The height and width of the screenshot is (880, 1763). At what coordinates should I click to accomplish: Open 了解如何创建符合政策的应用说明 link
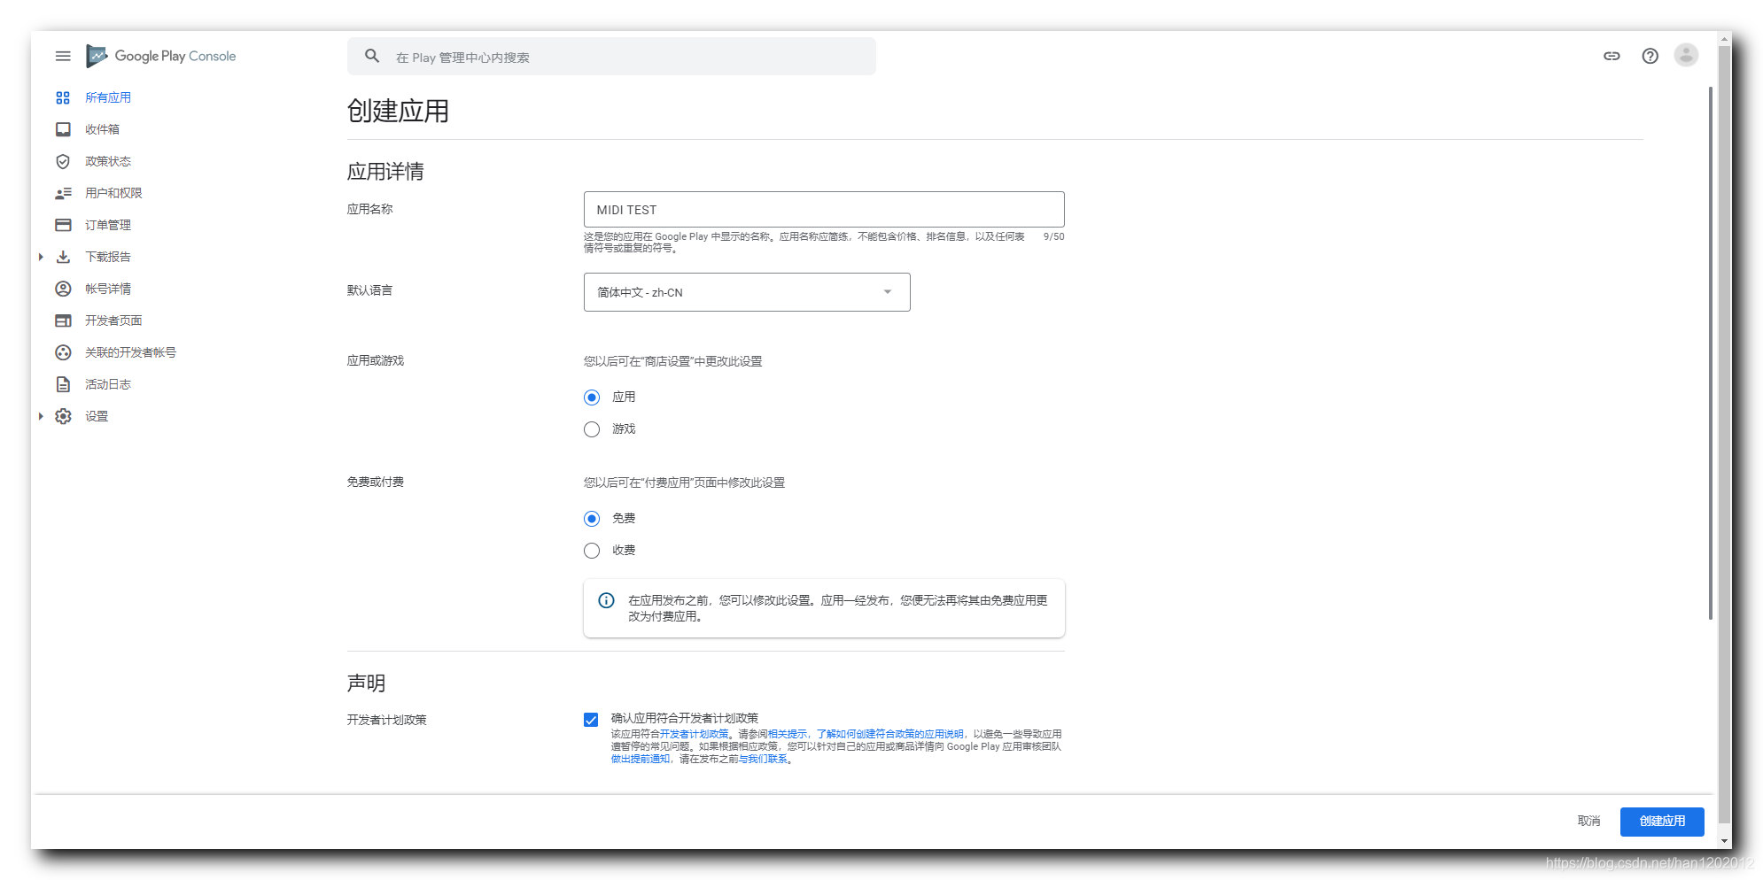(889, 734)
